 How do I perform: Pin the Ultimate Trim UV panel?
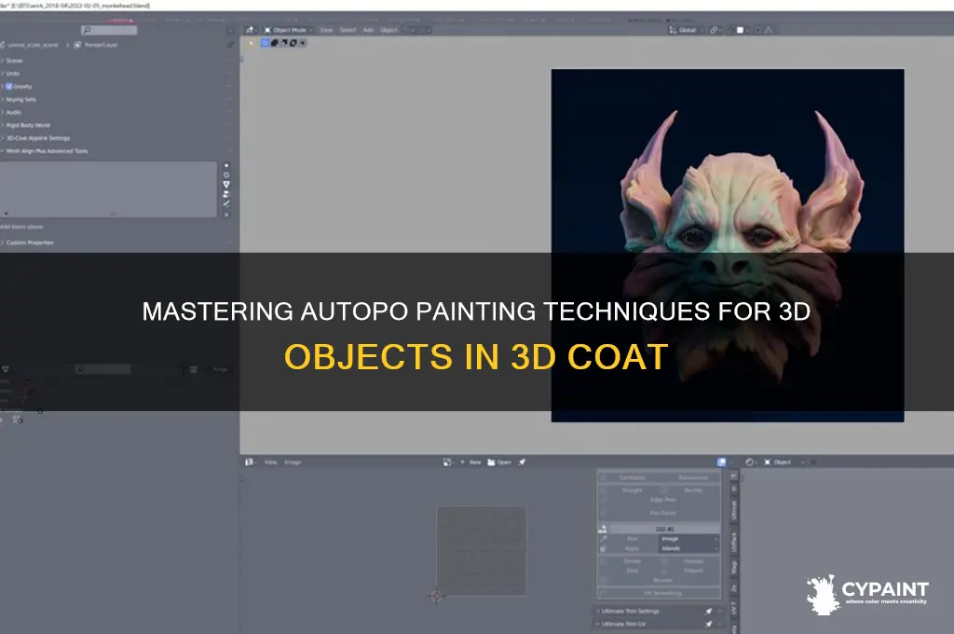tap(709, 625)
